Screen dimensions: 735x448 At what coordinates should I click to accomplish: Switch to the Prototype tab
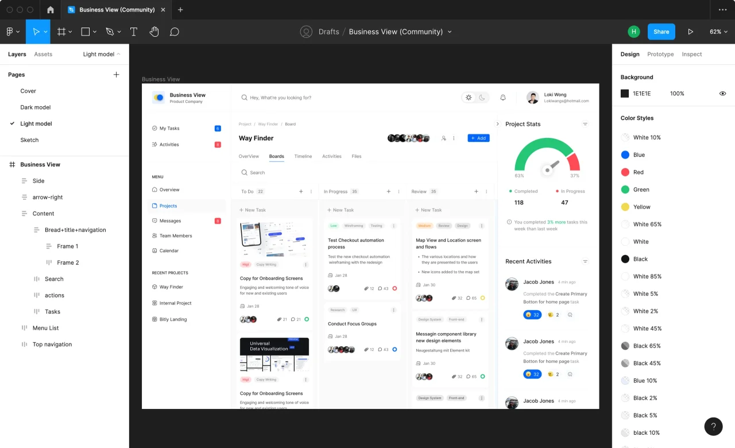tap(660, 54)
